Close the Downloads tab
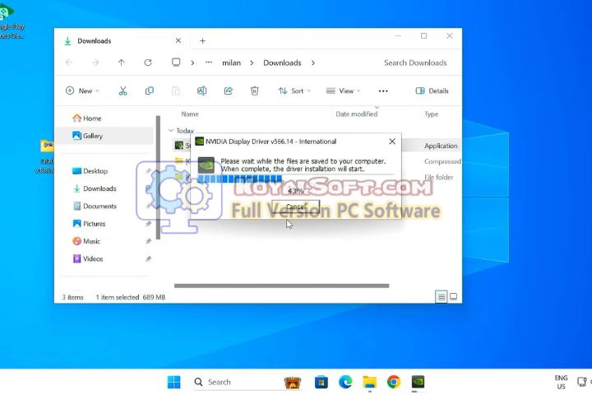This screenshot has width=592, height=395. click(x=178, y=40)
